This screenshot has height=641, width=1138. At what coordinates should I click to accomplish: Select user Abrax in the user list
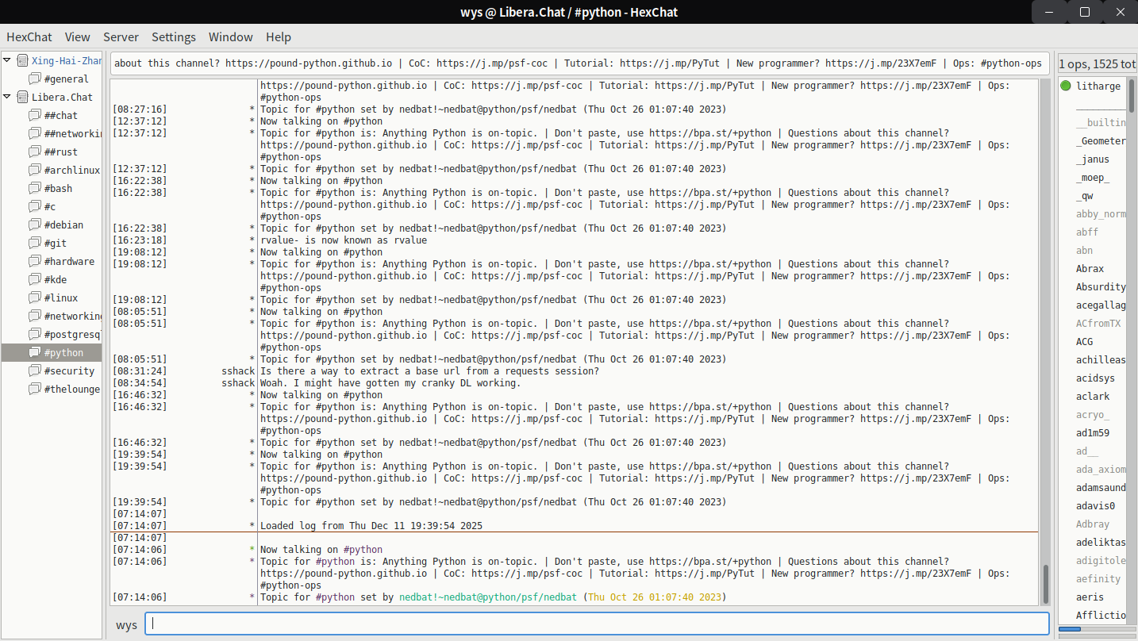(1090, 269)
